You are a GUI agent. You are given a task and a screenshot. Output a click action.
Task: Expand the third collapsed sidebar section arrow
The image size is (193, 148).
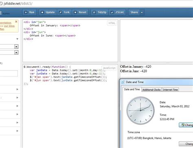coord(17,106)
